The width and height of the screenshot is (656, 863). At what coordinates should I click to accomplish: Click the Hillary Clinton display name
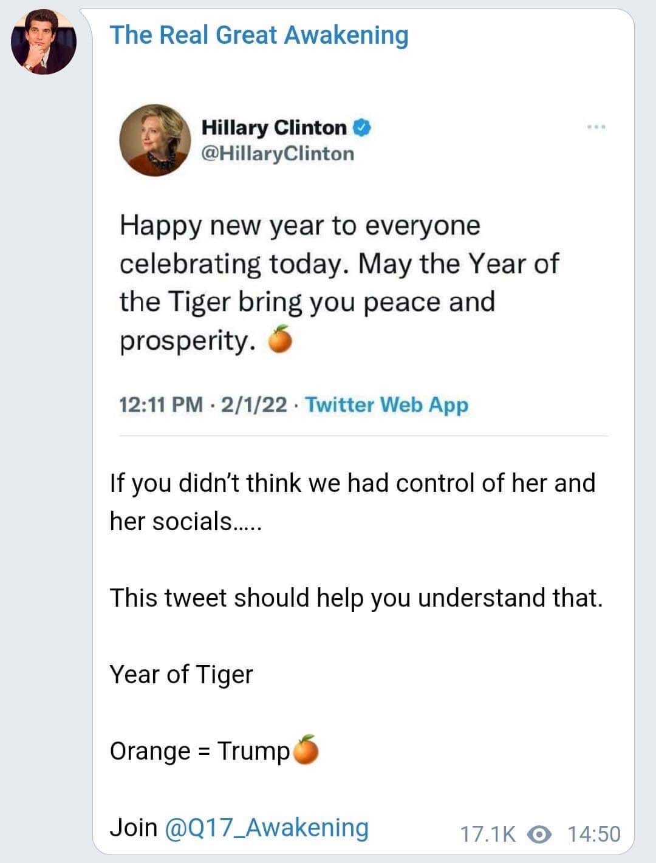[274, 128]
